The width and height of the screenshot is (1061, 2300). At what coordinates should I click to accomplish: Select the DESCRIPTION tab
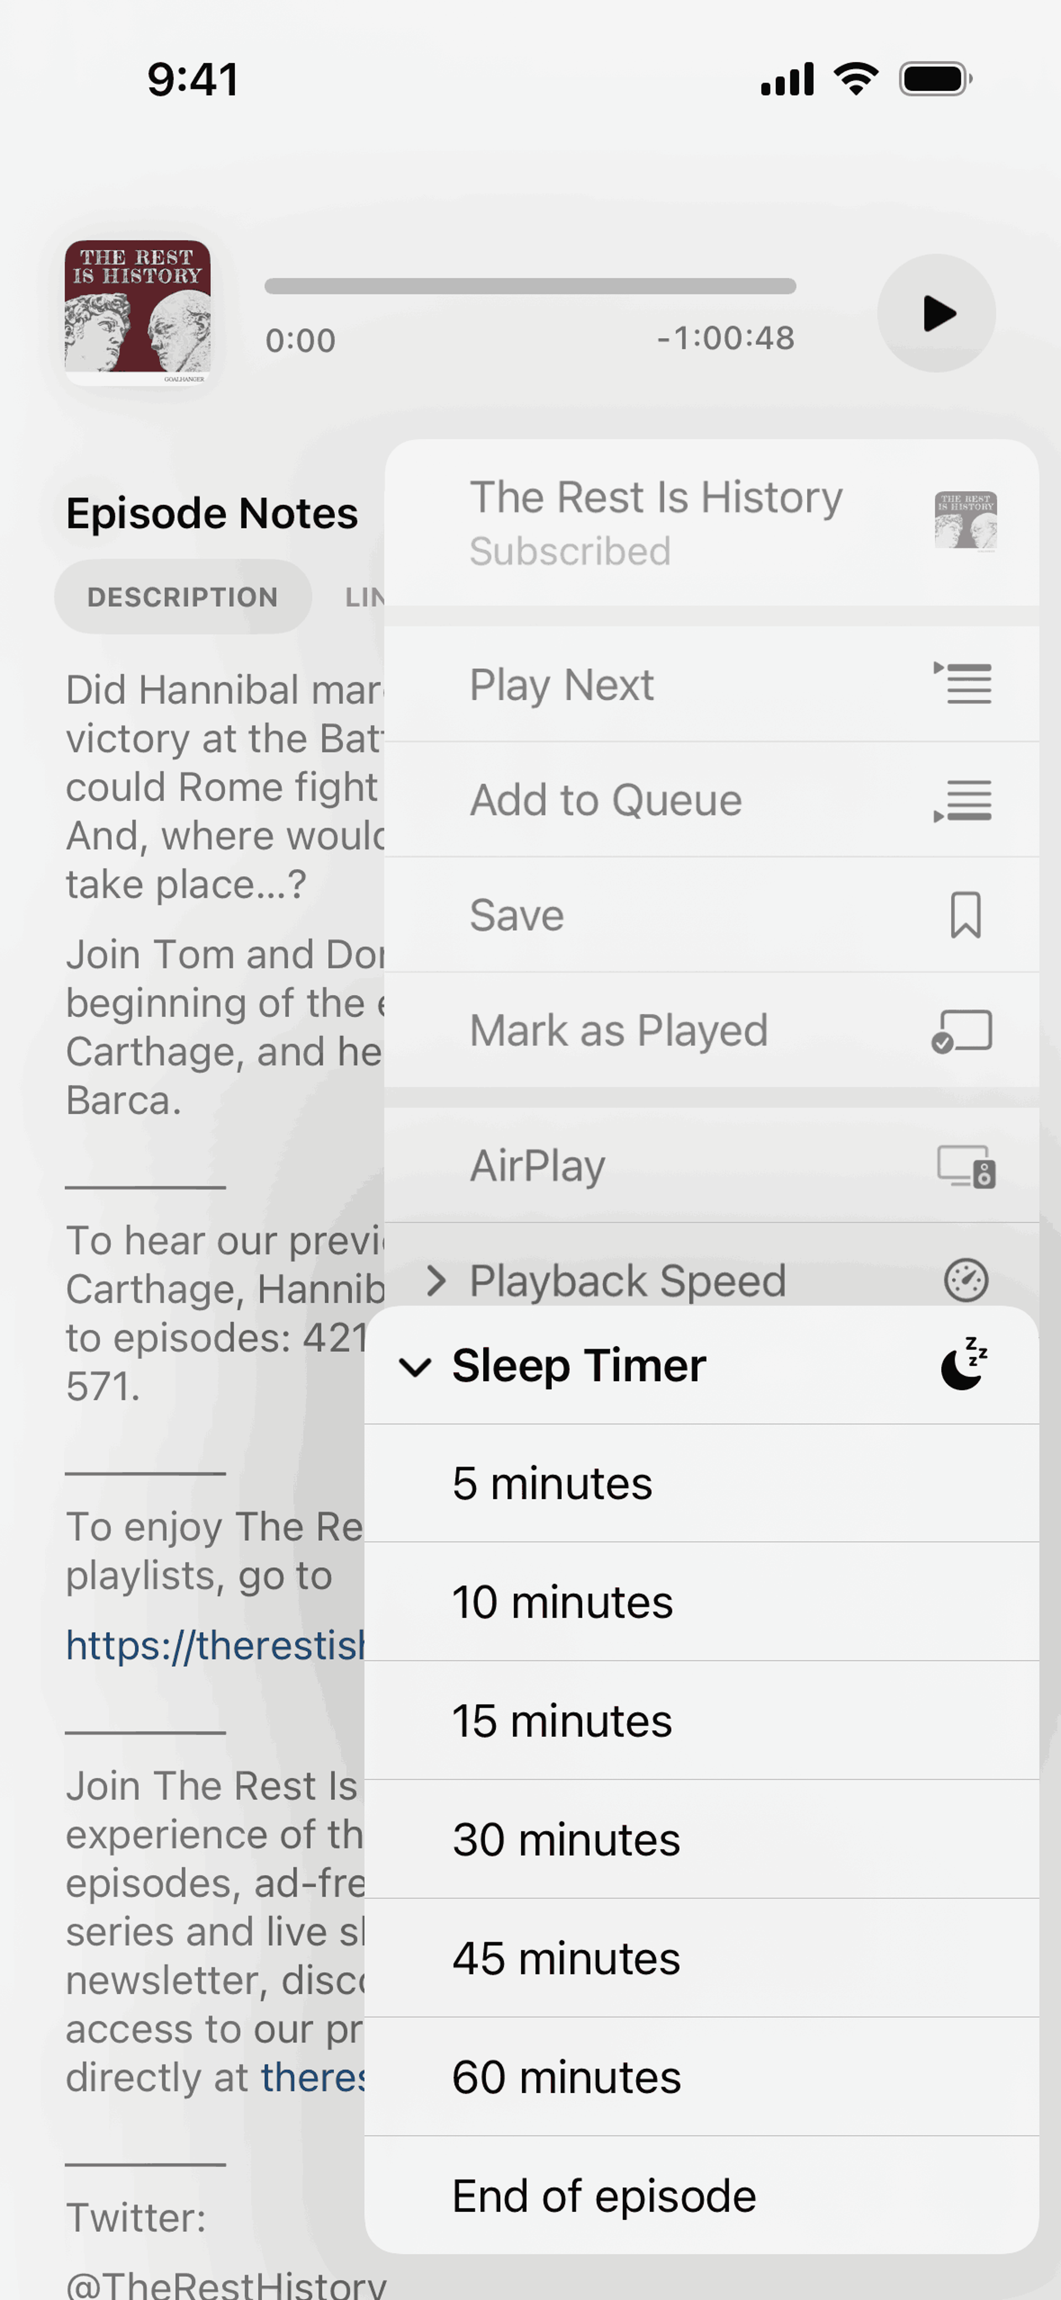click(x=183, y=596)
